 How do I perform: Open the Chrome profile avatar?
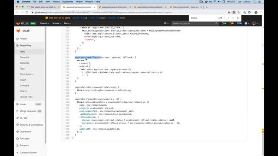click(256, 13)
